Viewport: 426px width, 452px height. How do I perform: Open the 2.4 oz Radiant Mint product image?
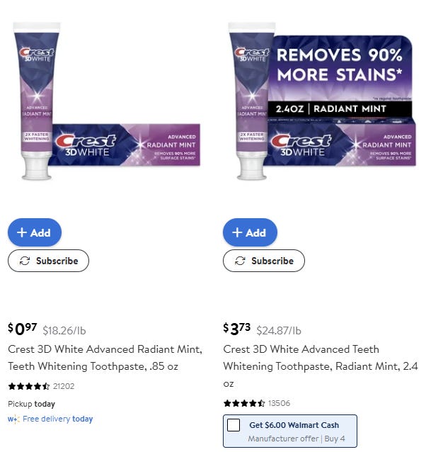pos(322,101)
